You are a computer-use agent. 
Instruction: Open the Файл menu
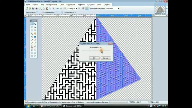point(28,5)
